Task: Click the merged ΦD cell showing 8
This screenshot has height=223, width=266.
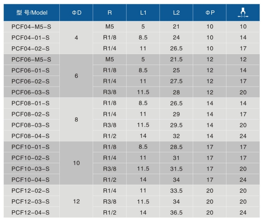Action: [76, 120]
